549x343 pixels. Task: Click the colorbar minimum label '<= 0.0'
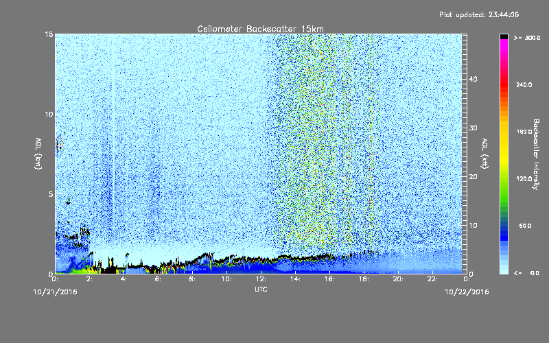click(527, 273)
